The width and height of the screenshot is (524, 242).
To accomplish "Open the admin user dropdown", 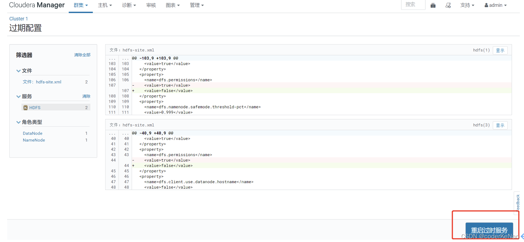I will (x=495, y=5).
